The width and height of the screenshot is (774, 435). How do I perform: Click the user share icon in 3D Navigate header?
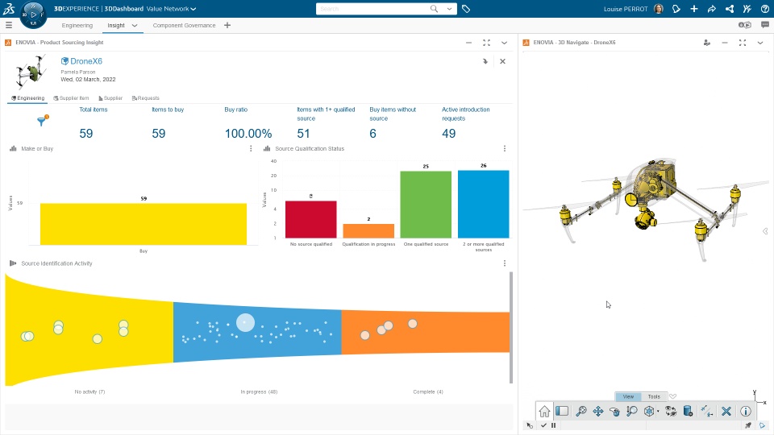(x=707, y=43)
